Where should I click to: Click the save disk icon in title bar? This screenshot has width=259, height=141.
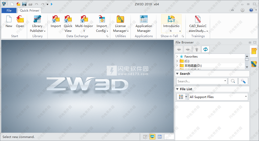(24, 4)
